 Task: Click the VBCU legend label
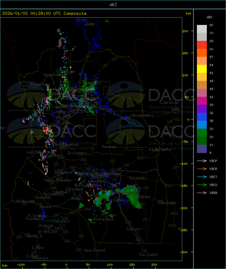[213, 185]
